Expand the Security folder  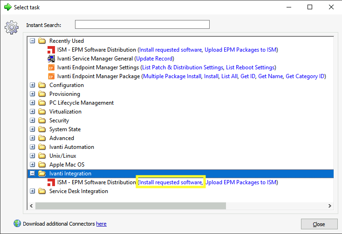point(33,120)
